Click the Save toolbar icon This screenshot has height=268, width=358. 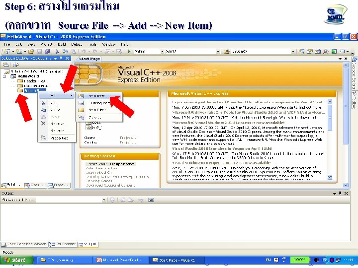tap(39, 52)
